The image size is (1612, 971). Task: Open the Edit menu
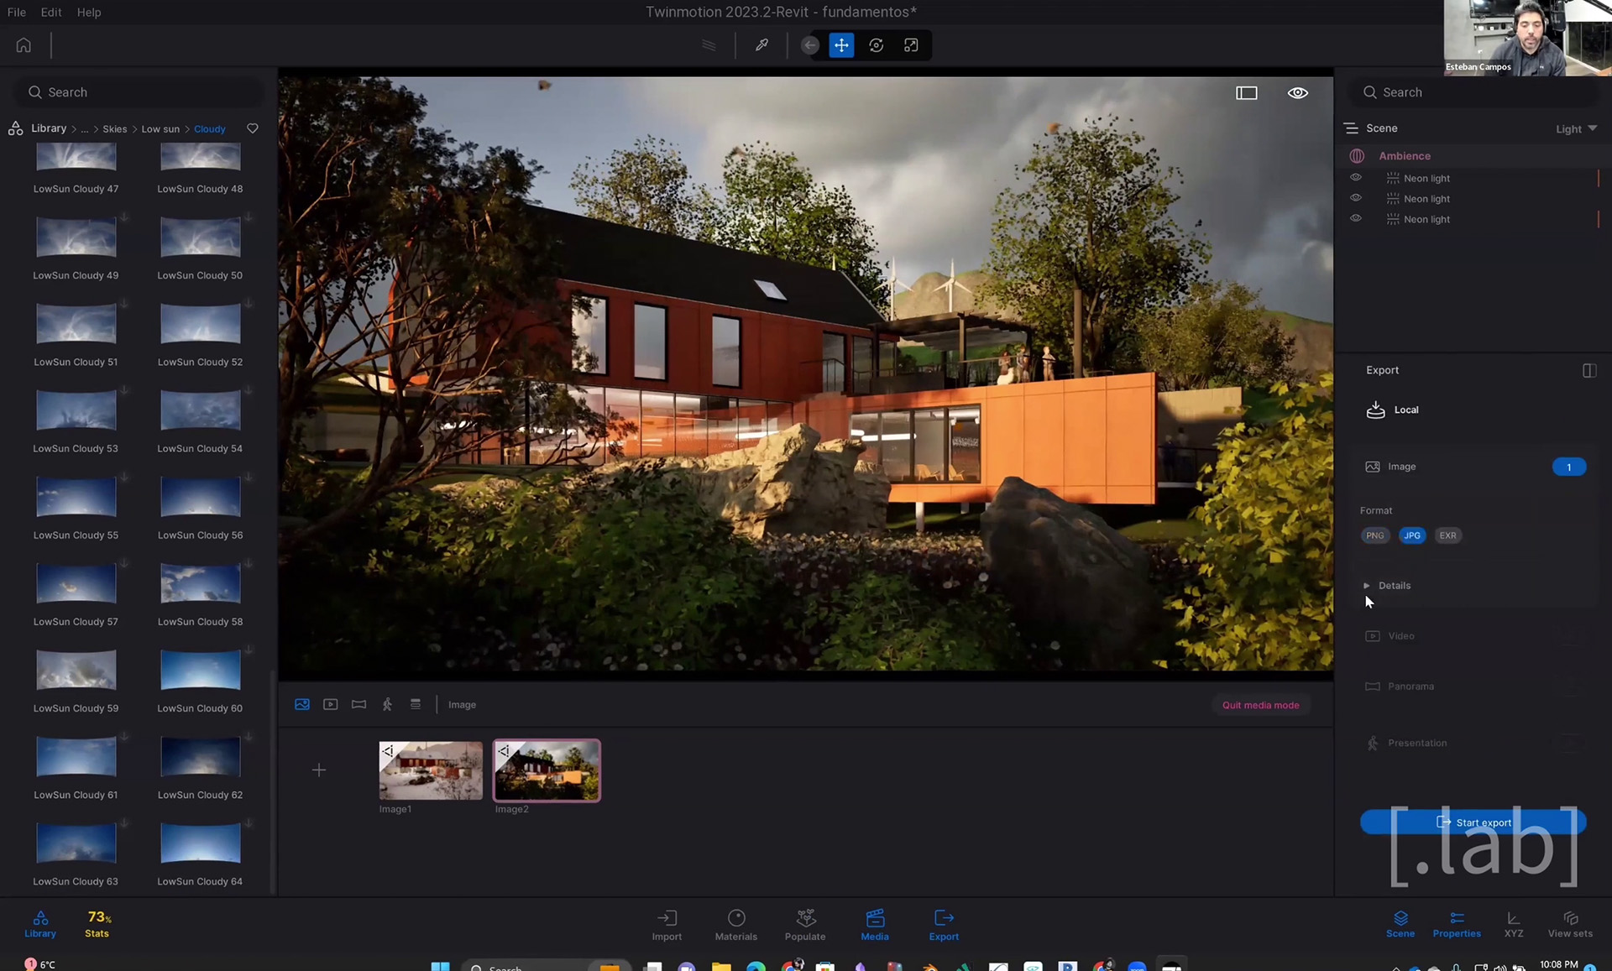point(50,13)
